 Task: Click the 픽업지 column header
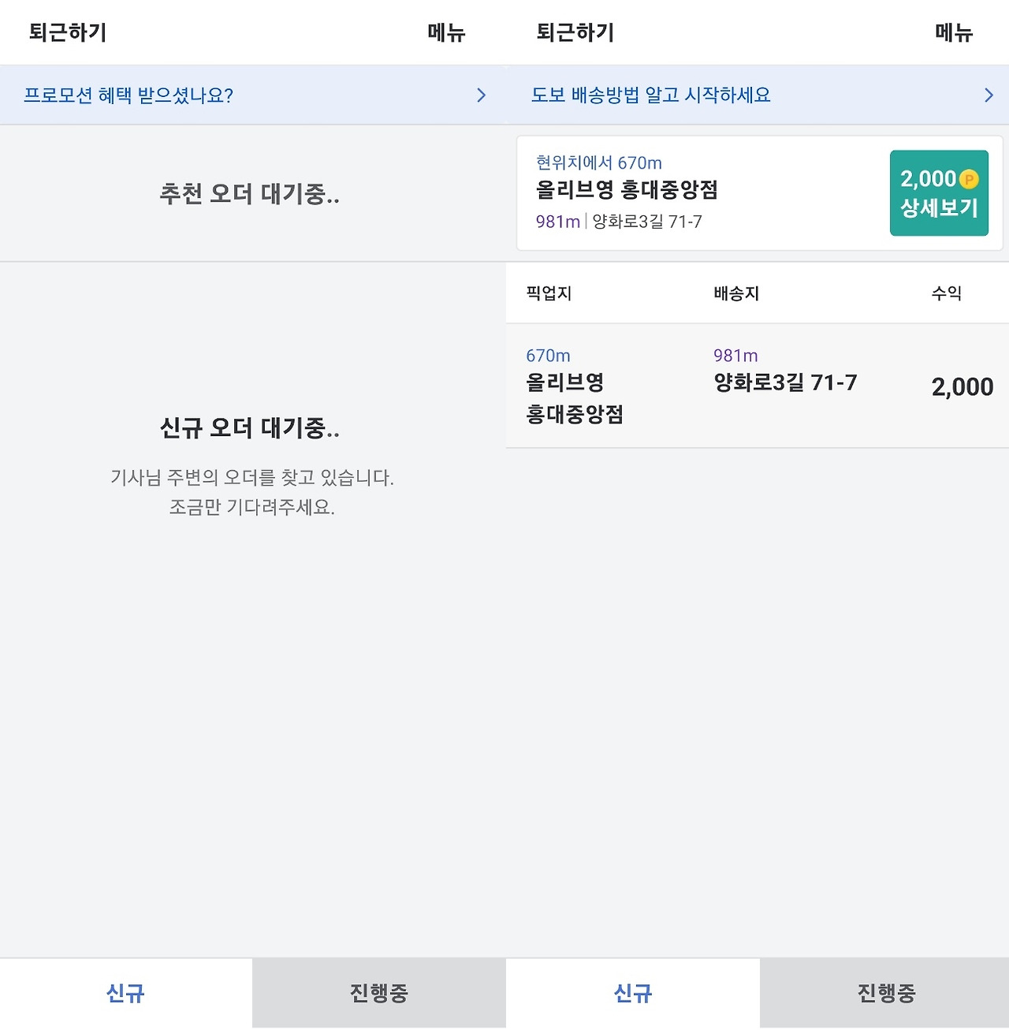tap(549, 293)
